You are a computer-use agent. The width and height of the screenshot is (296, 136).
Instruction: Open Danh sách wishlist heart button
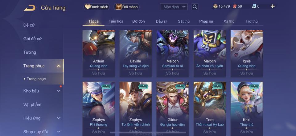pyautogui.click(x=97, y=7)
